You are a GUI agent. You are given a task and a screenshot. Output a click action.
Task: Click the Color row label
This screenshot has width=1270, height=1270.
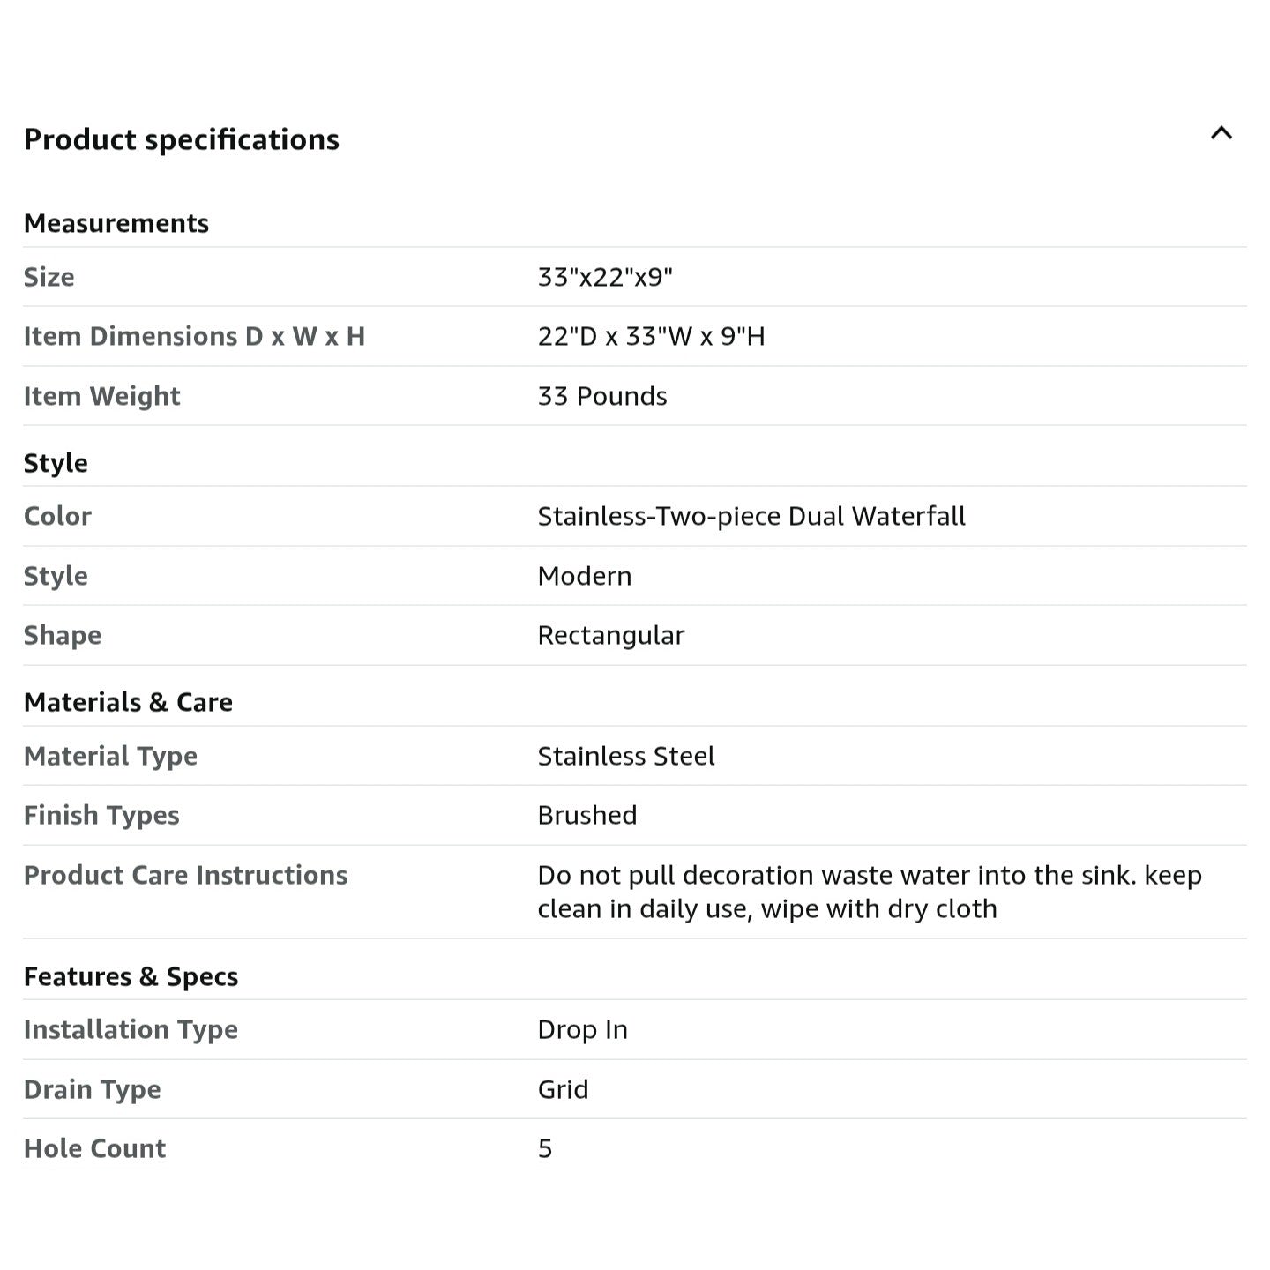[x=57, y=516]
